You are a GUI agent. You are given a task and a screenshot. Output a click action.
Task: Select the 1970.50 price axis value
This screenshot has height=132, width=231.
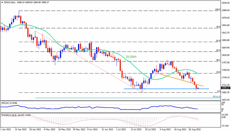pyautogui.click(x=226, y=18)
